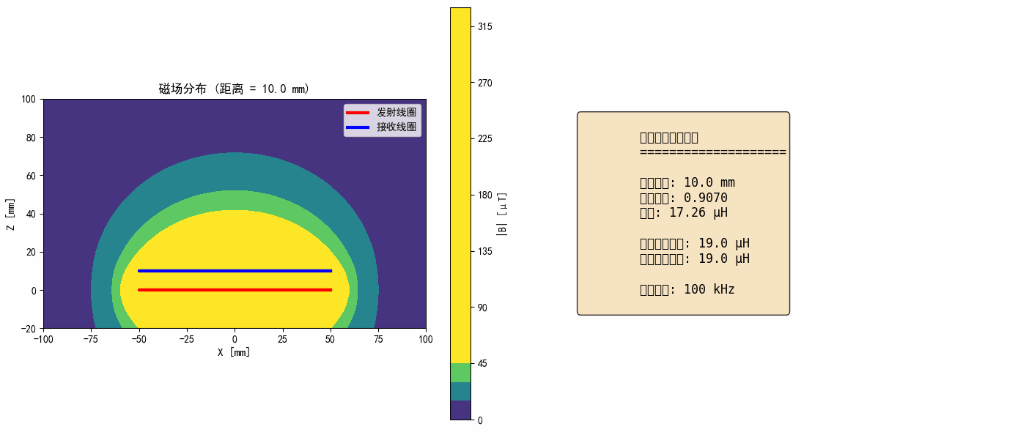Click the blue line sample in the legend
The height and width of the screenshot is (432, 1018).
pyautogui.click(x=358, y=127)
